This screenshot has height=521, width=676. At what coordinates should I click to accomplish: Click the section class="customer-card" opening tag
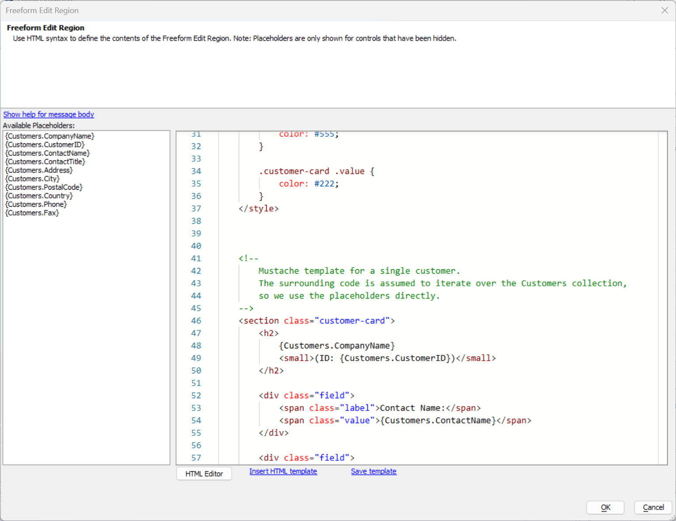(x=317, y=321)
